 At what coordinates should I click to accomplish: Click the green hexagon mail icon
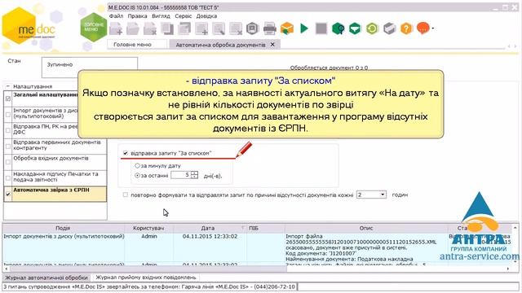pyautogui.click(x=356, y=28)
